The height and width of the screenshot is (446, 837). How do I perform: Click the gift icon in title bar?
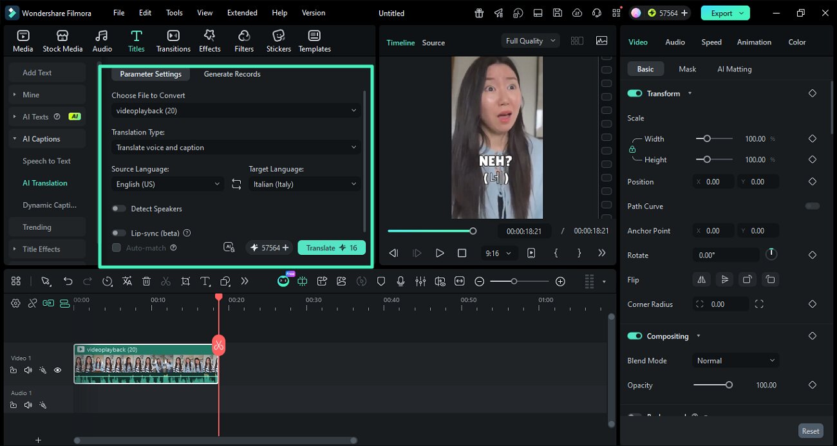(x=479, y=13)
